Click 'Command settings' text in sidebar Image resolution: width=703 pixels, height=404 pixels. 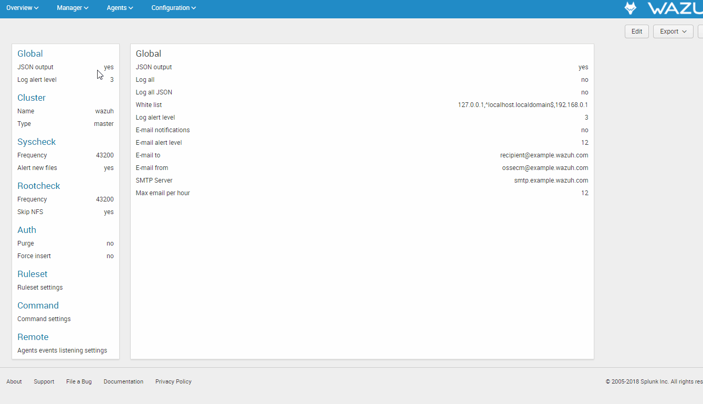click(x=44, y=319)
